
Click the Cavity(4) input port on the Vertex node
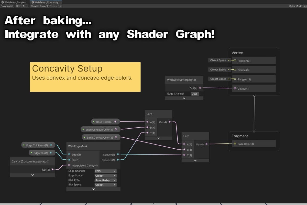(235, 88)
